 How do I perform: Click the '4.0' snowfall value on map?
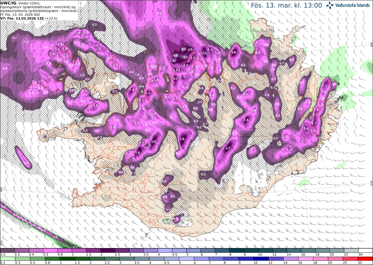[x=175, y=55]
